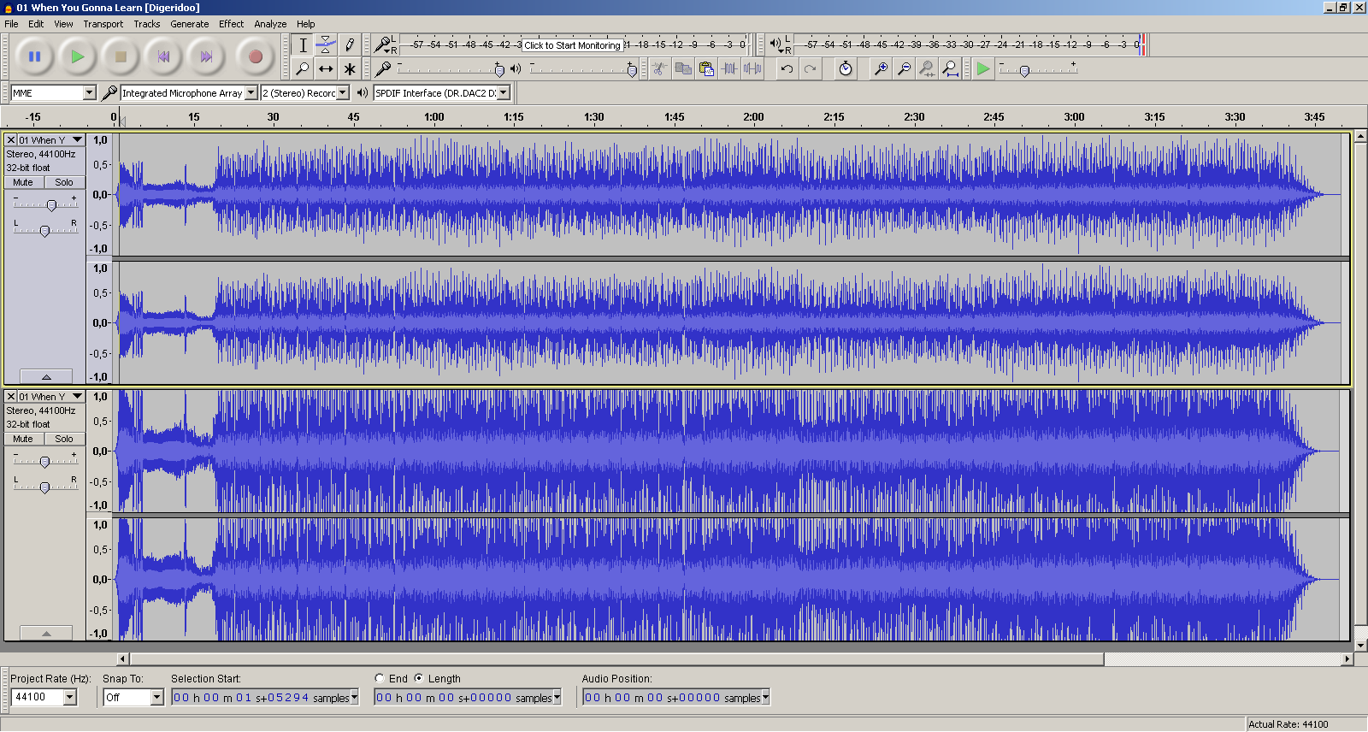Click the Copy edit icon

(x=682, y=68)
